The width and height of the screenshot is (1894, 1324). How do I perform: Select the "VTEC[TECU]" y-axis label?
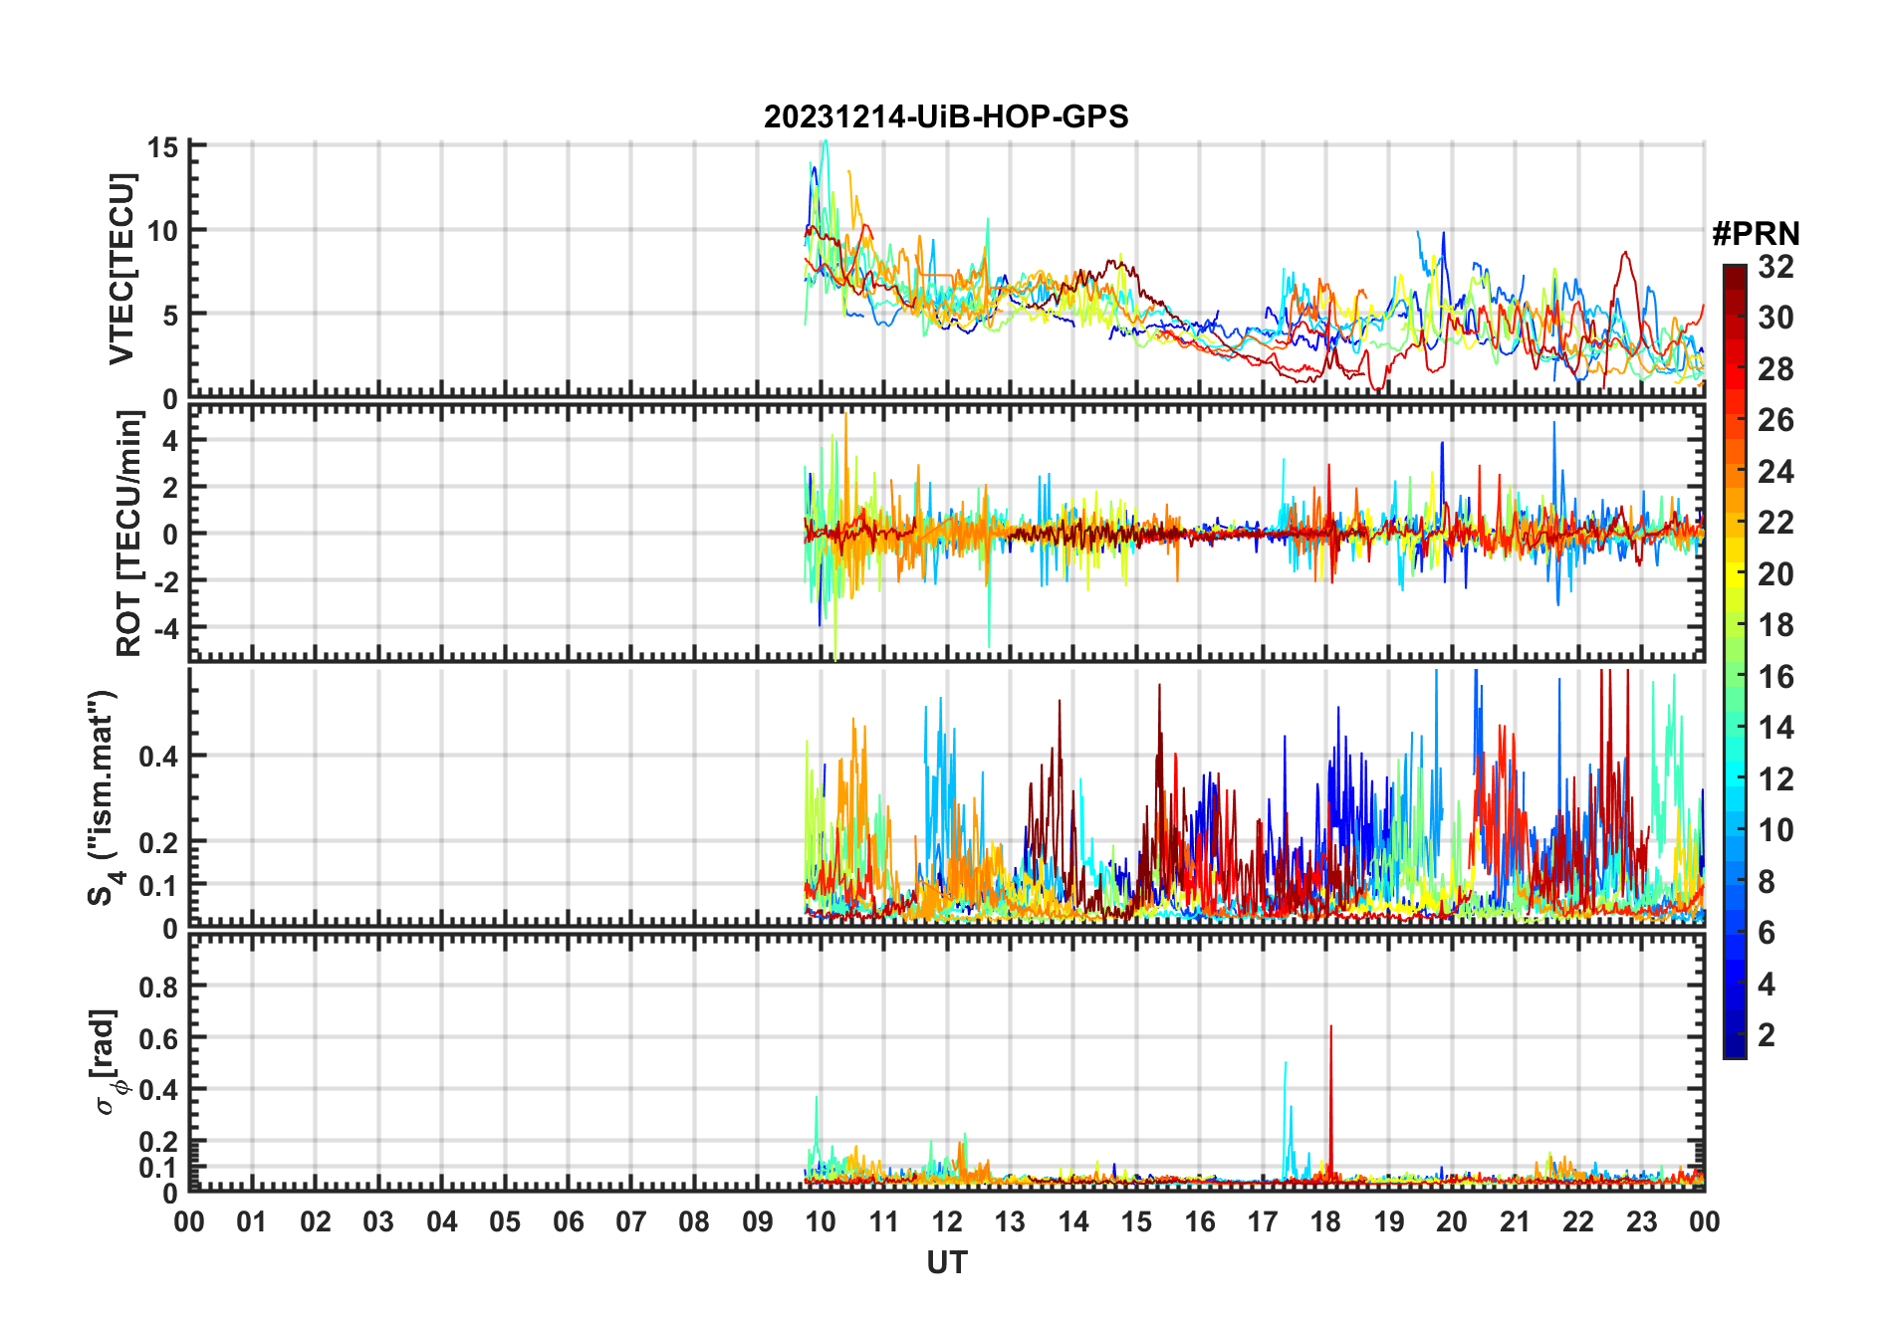[x=121, y=269]
